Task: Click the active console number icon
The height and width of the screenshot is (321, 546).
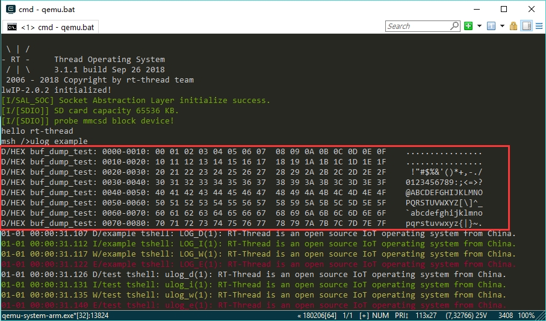Action: tap(491, 26)
